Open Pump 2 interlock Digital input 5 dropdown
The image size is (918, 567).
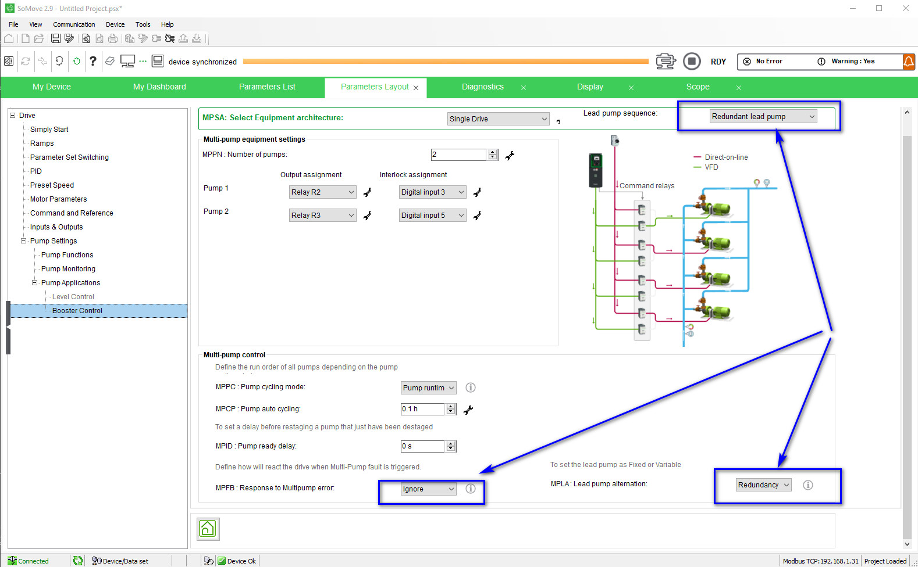433,216
